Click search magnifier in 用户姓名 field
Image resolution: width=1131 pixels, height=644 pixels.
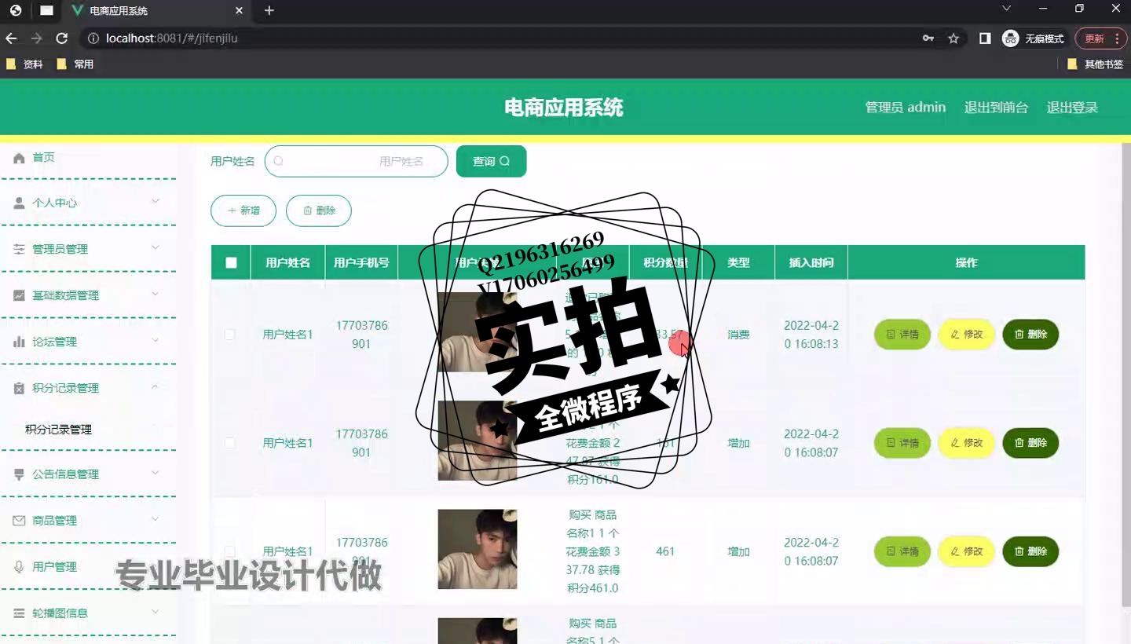pos(278,161)
